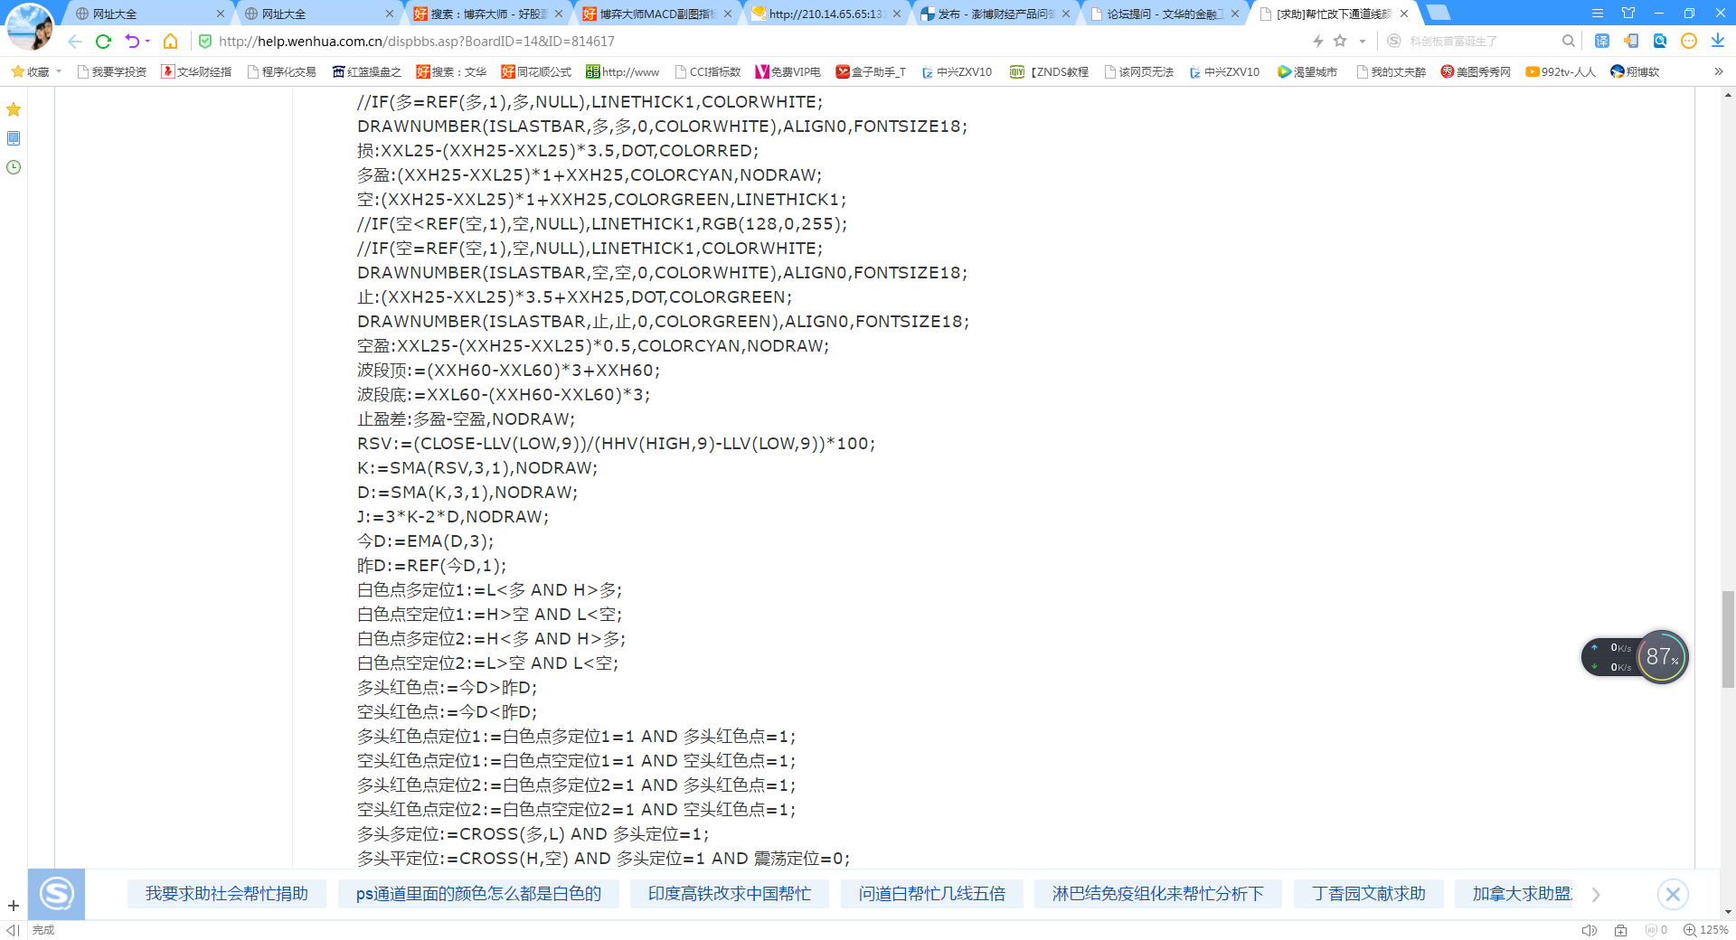Refresh the current page

tap(103, 41)
